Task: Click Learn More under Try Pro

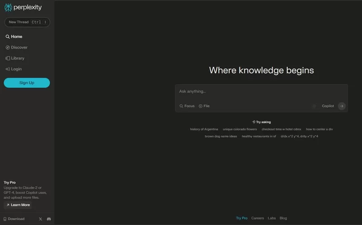Action: coord(18,205)
